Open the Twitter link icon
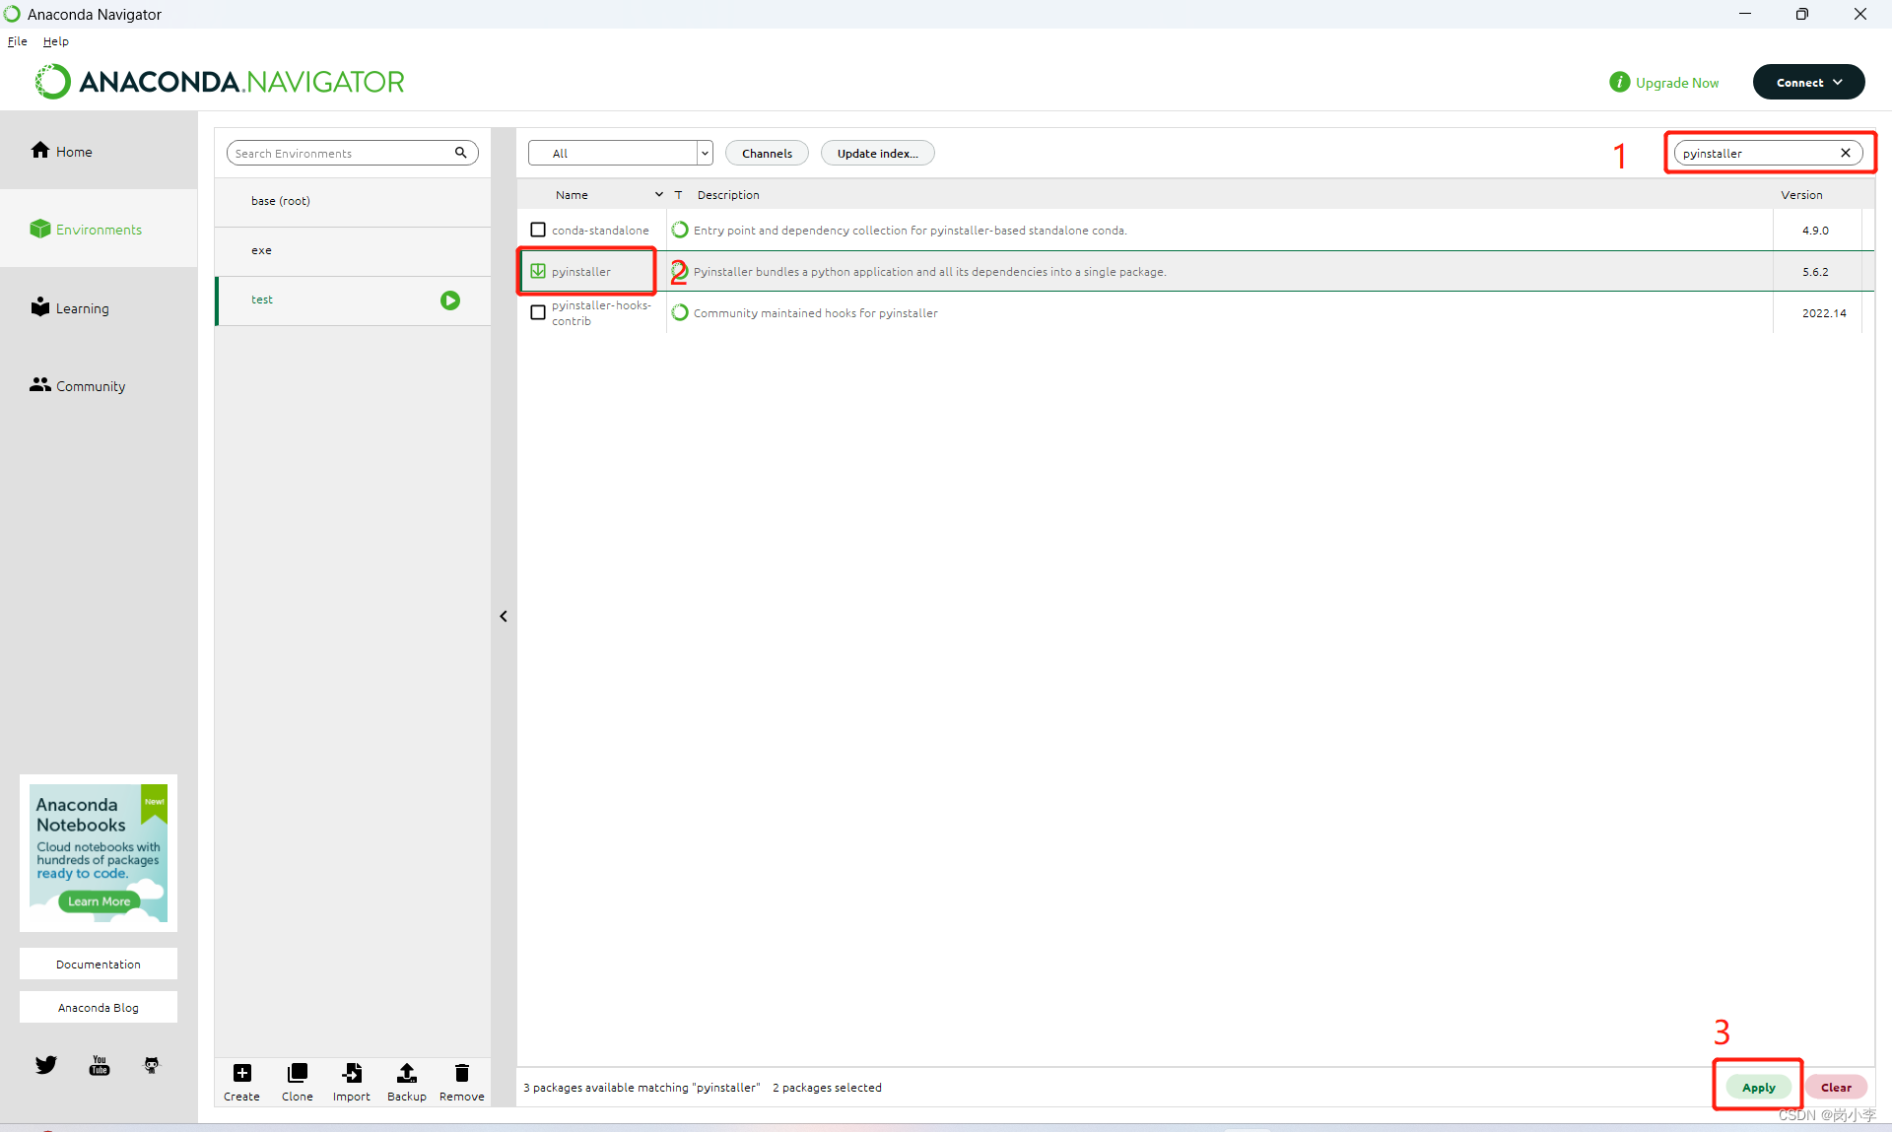The height and width of the screenshot is (1132, 1892). tap(46, 1065)
